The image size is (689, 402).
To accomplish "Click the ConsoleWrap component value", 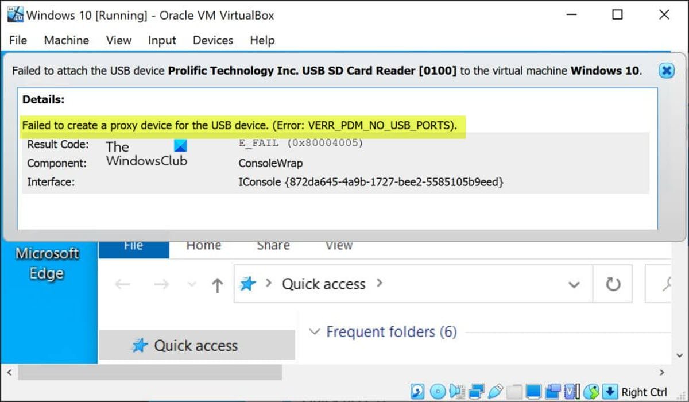I will click(270, 163).
